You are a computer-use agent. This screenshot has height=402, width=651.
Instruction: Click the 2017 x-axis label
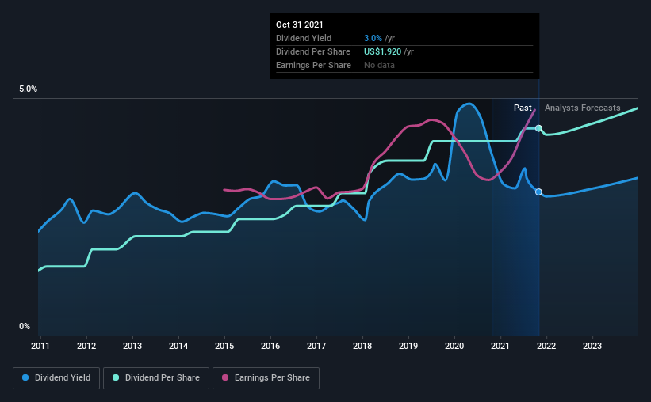316,346
